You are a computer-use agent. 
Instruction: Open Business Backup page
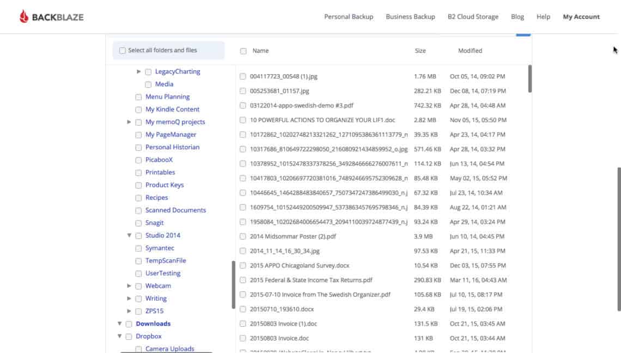click(x=410, y=17)
